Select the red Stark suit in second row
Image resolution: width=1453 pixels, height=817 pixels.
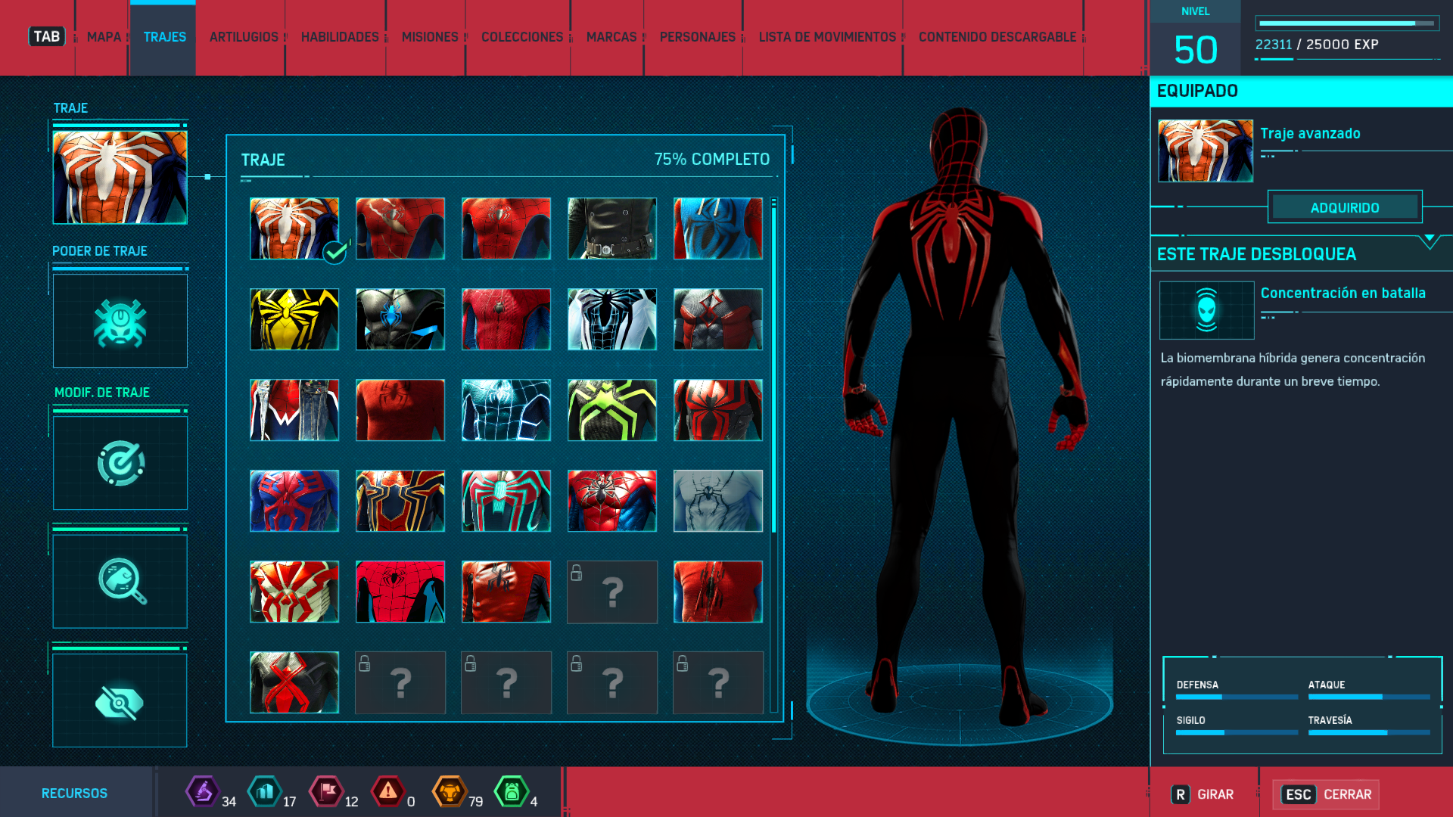tap(506, 319)
